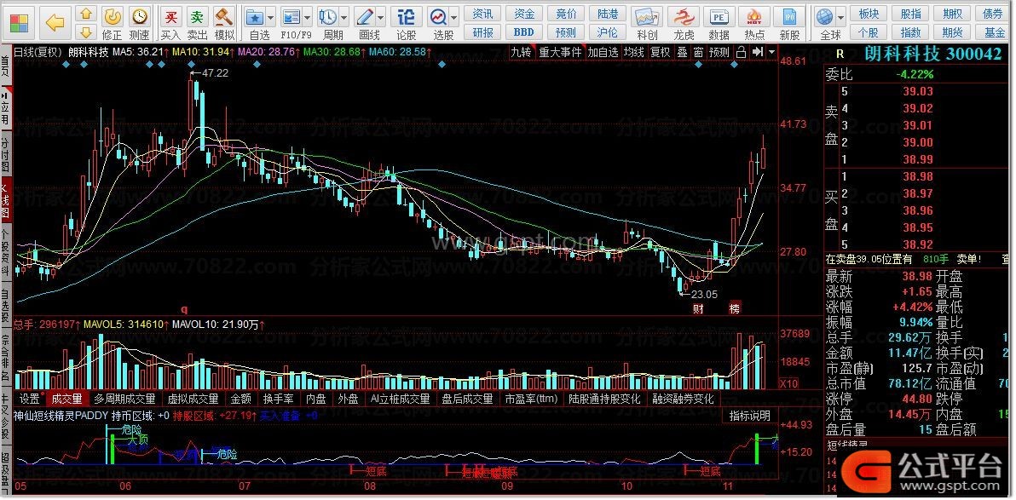Click 加自选 to add to favorites
The height and width of the screenshot is (500, 1016).
tap(603, 53)
